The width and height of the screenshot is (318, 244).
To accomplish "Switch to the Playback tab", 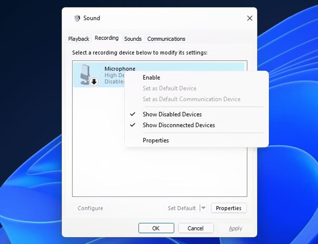I will (x=79, y=39).
